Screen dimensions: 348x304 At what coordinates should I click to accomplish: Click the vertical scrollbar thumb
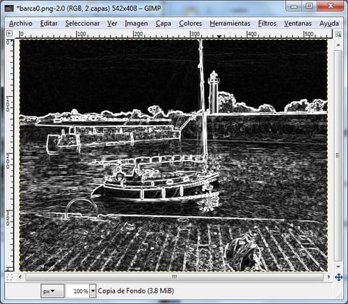pos(338,155)
